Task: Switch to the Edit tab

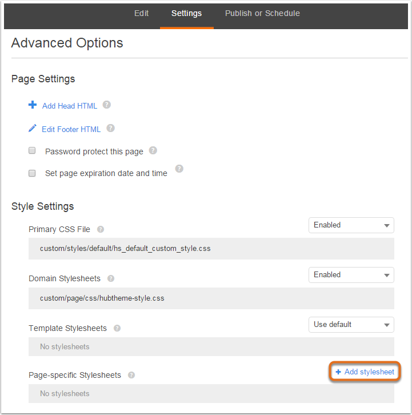Action: [x=141, y=14]
